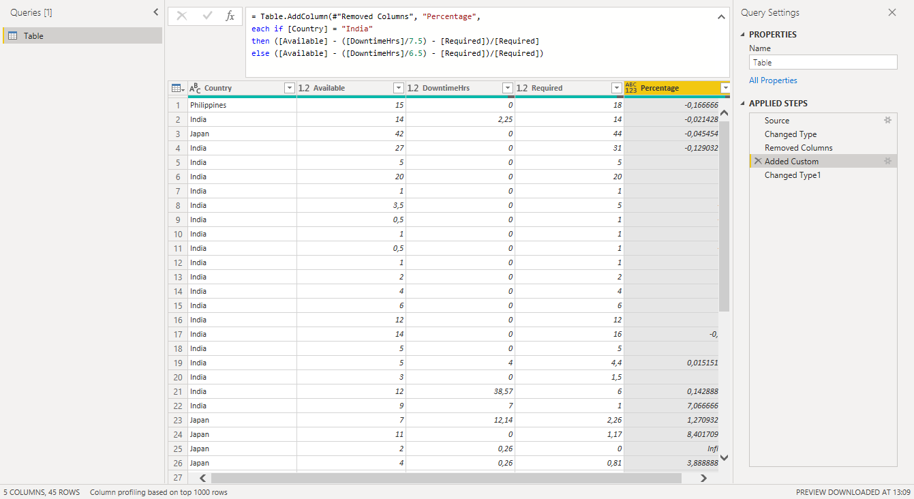Select the Philippines cell in row 1
Image resolution: width=914 pixels, height=499 pixels.
pyautogui.click(x=242, y=105)
